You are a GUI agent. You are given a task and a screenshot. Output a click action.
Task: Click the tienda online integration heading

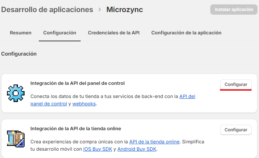pyautogui.click(x=75, y=128)
